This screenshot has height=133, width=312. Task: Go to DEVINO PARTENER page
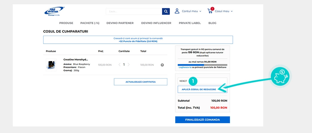pos(120,23)
